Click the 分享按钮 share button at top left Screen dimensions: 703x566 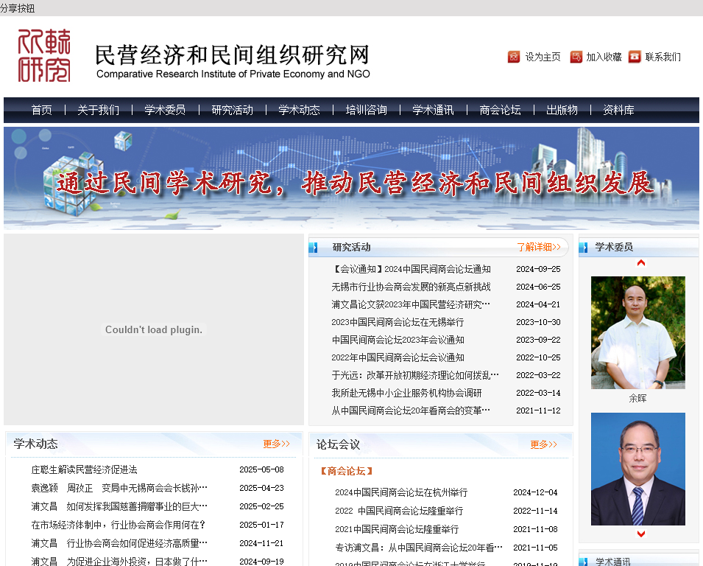[19, 8]
